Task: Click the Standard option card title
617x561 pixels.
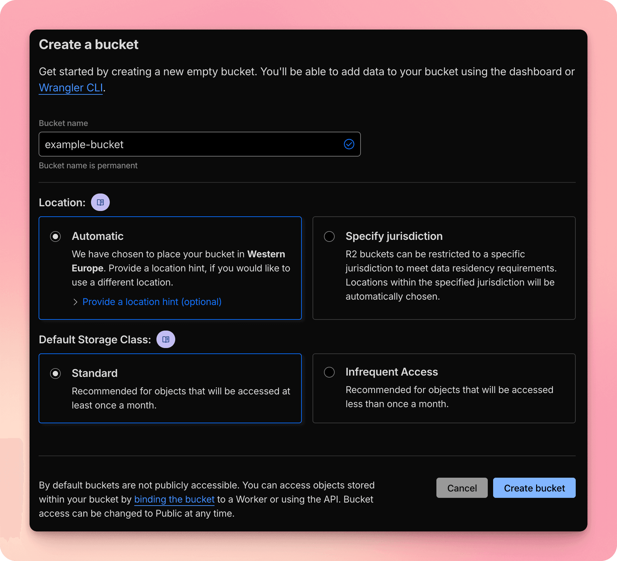Action: click(95, 373)
